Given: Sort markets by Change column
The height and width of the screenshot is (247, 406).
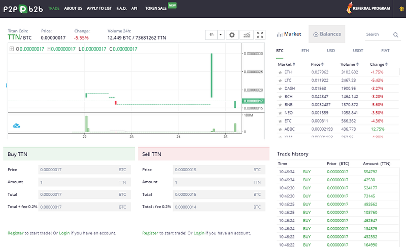Looking at the screenshot, I should tap(379, 64).
